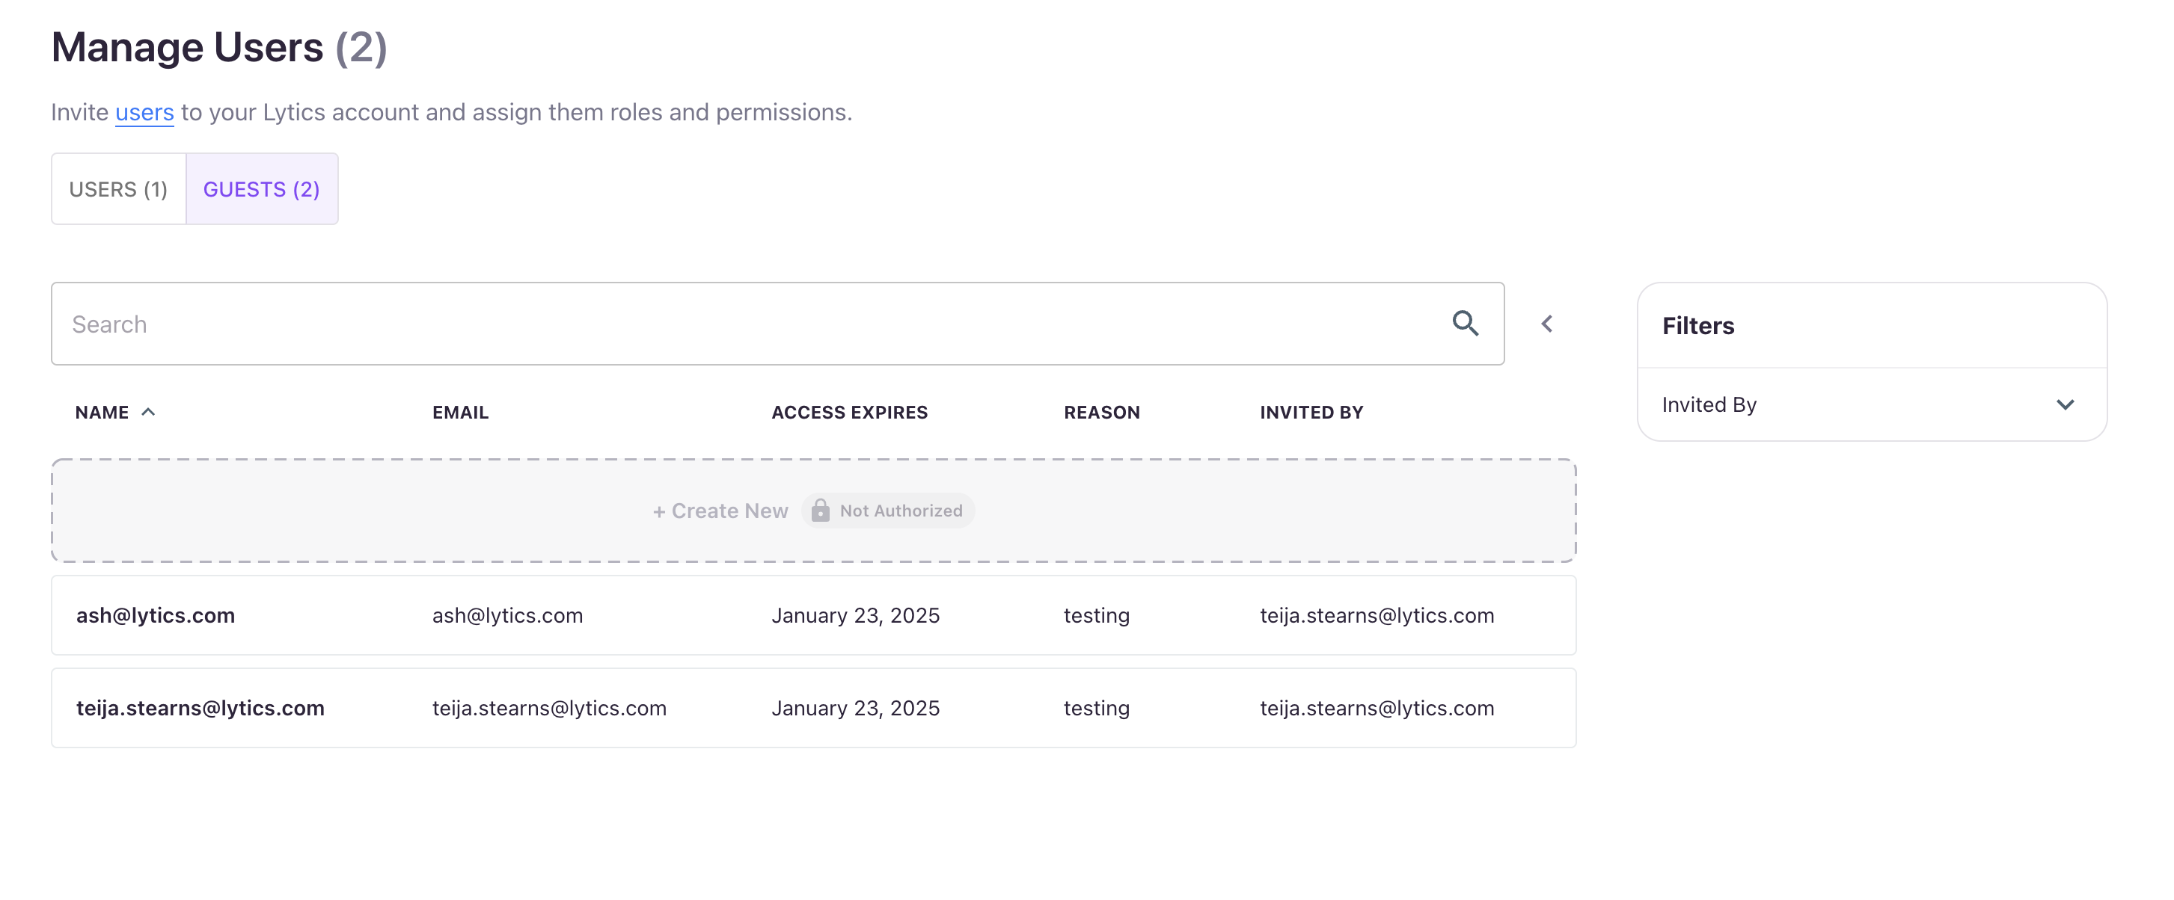Click the email cell ash@lytics.com
2174x900 pixels.
507,616
